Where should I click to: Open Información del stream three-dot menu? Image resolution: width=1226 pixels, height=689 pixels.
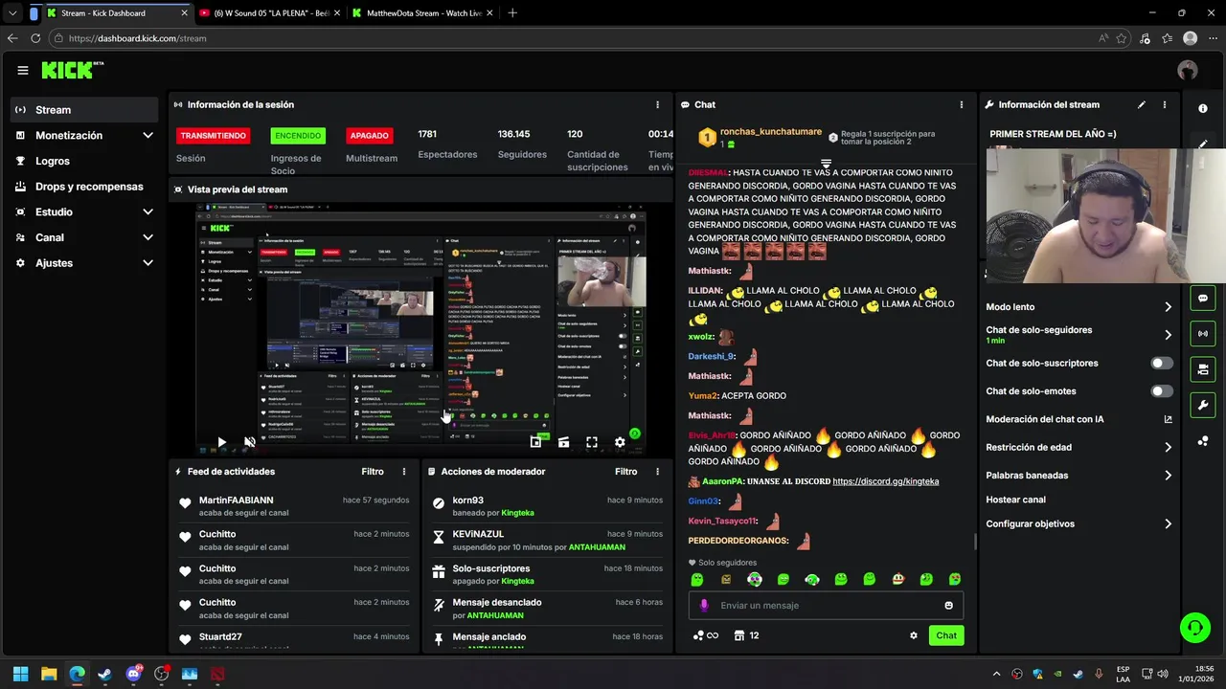pyautogui.click(x=1165, y=104)
